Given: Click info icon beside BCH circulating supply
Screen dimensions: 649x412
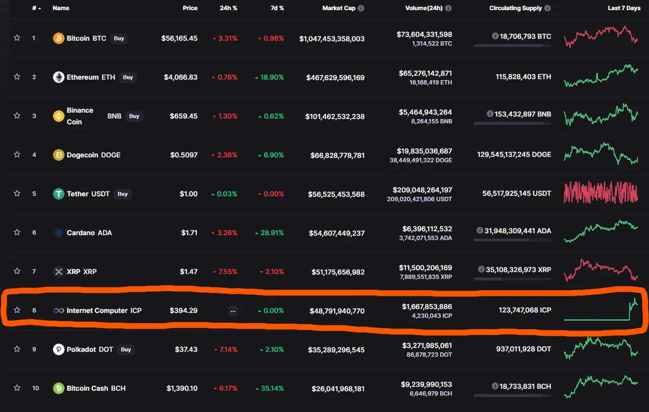Looking at the screenshot, I should pos(495,386).
